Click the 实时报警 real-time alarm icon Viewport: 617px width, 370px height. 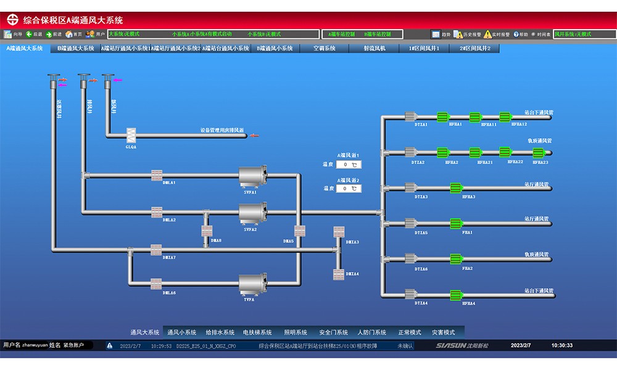(487, 35)
